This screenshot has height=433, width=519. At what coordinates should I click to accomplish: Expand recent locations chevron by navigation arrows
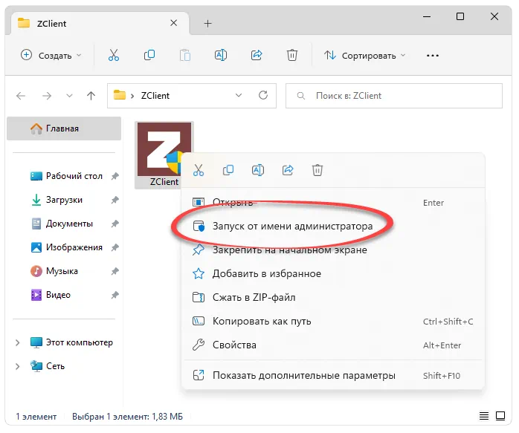[69, 96]
